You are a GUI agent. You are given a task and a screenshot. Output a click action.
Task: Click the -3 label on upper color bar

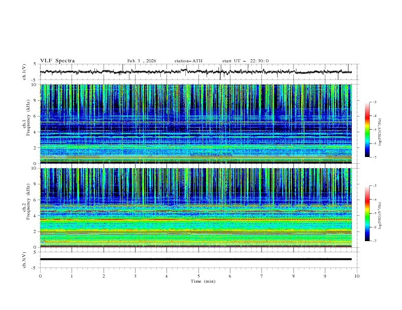click(374, 102)
